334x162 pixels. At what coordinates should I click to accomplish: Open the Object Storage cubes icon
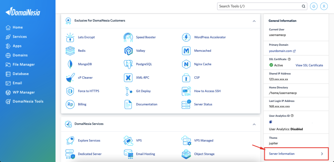pyautogui.click(x=186, y=154)
